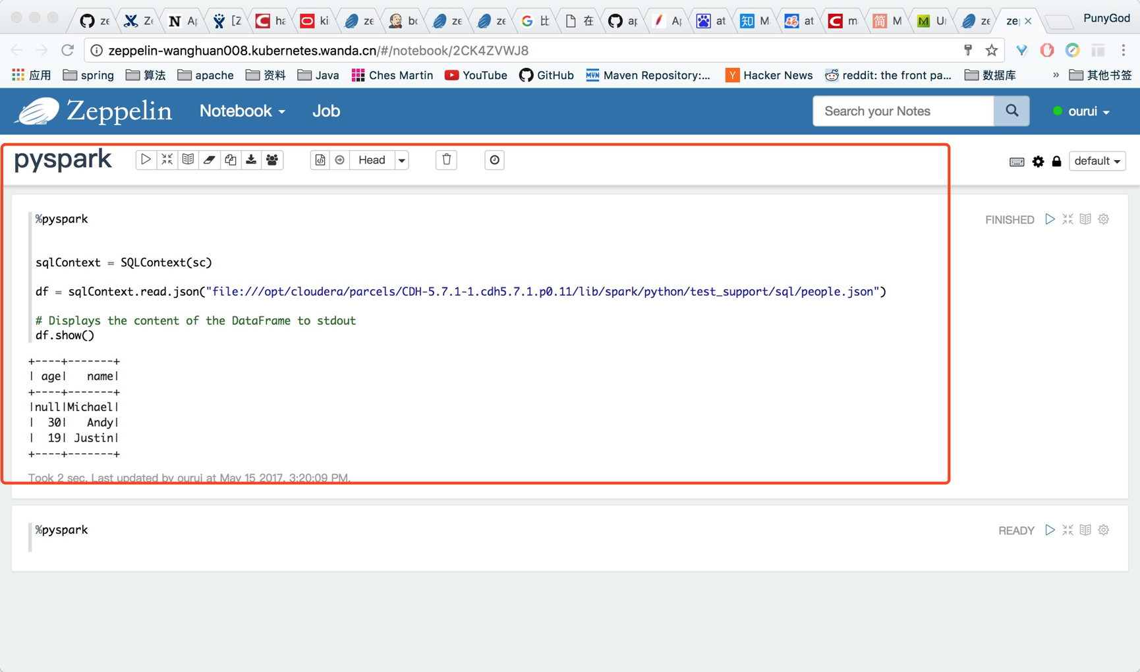1140x672 pixels.
Task: Click the Search your Notes field
Action: pos(903,111)
